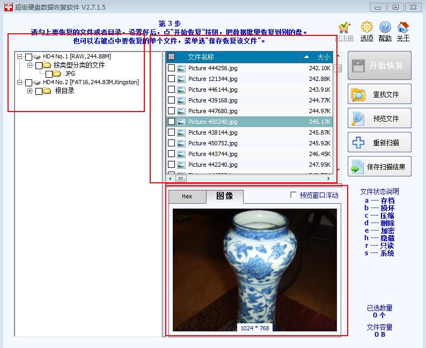Check the HD4 No.1 drive checkbox
The image size is (426, 348).
click(29, 57)
